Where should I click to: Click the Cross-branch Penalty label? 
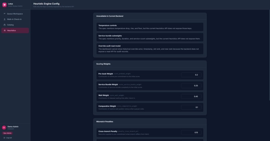108,131
